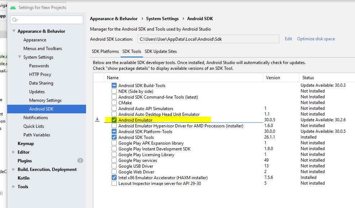Check Android Auto API Simulators checkbox
The width and height of the screenshot is (355, 208).
click(x=114, y=108)
